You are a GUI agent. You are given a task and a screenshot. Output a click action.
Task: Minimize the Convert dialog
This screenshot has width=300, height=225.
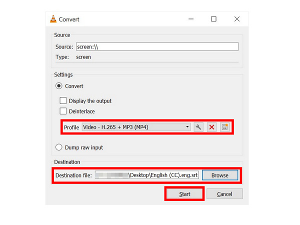pos(191,19)
